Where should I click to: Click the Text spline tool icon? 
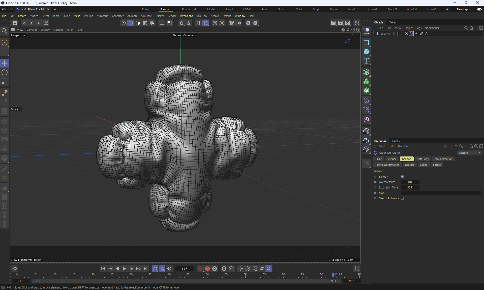(x=366, y=61)
